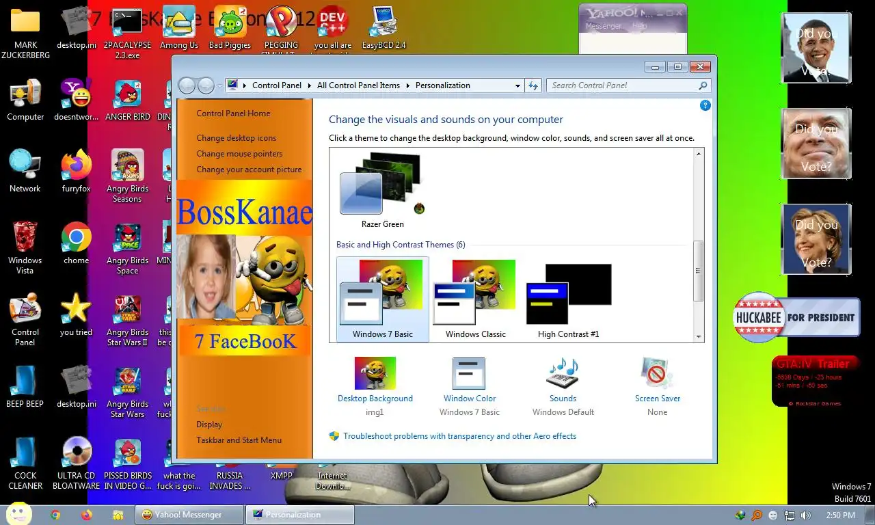The width and height of the screenshot is (875, 525).
Task: Click the Personalization taskbar button
Action: click(x=301, y=515)
